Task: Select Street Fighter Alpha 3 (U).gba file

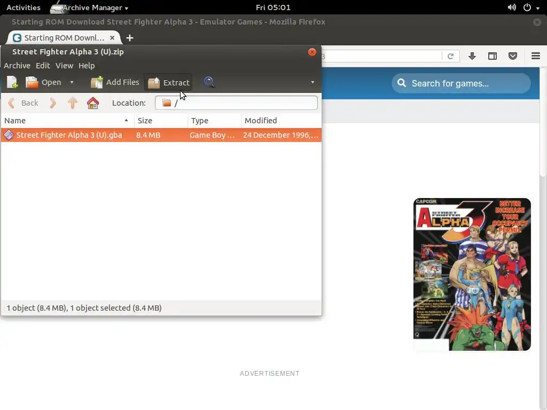Action: (161, 135)
